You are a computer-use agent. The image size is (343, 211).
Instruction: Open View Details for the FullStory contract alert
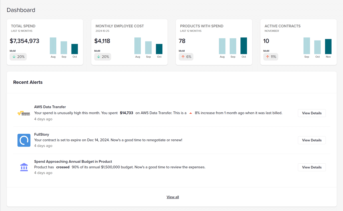coord(312,140)
